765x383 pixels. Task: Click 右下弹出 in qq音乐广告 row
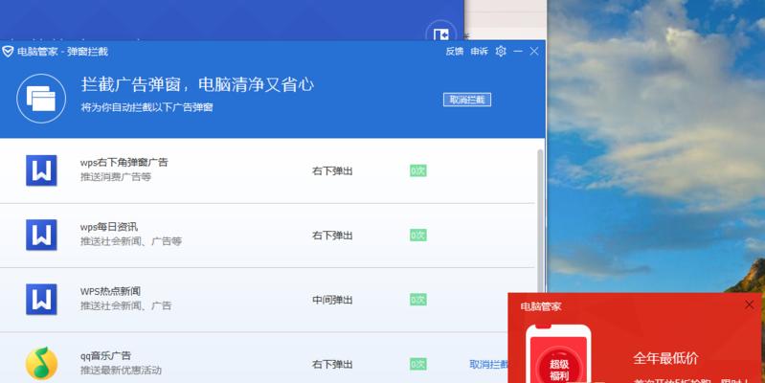point(332,364)
